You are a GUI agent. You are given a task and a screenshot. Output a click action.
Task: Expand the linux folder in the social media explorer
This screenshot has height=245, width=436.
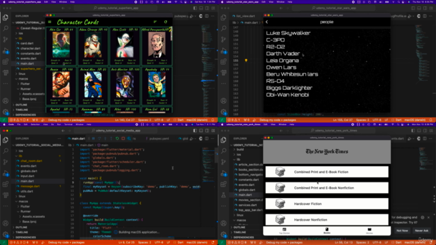click(x=22, y=196)
